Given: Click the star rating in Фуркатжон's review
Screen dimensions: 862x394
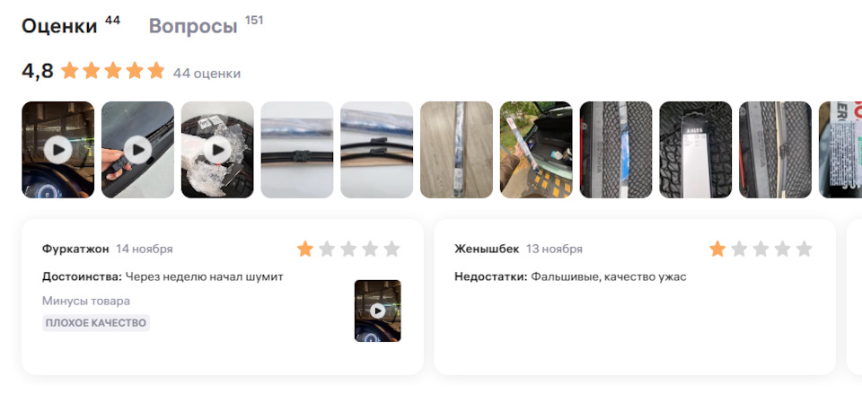Looking at the screenshot, I should click(x=348, y=249).
